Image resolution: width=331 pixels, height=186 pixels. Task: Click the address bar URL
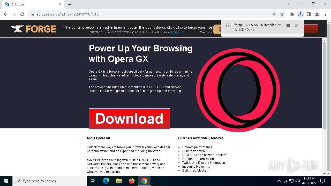tap(67, 14)
